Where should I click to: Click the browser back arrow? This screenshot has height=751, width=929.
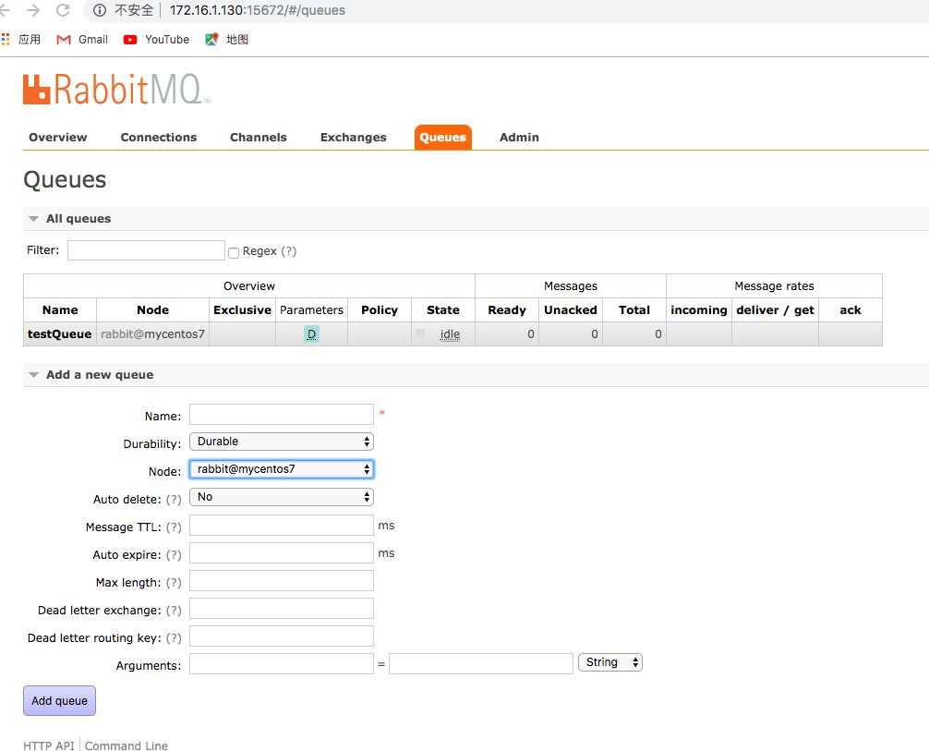pyautogui.click(x=6, y=10)
